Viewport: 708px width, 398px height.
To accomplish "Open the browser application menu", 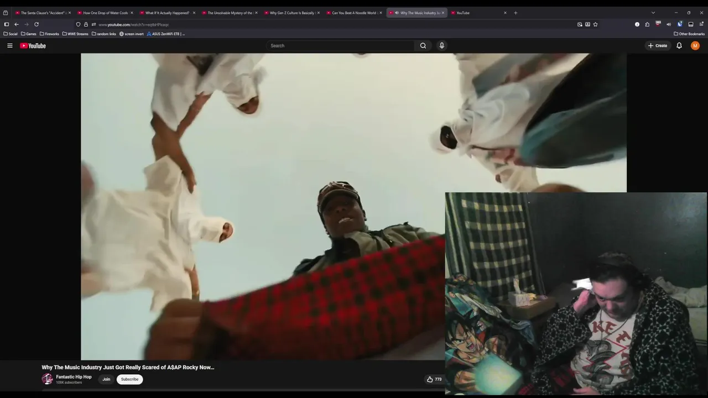I will pos(701,24).
